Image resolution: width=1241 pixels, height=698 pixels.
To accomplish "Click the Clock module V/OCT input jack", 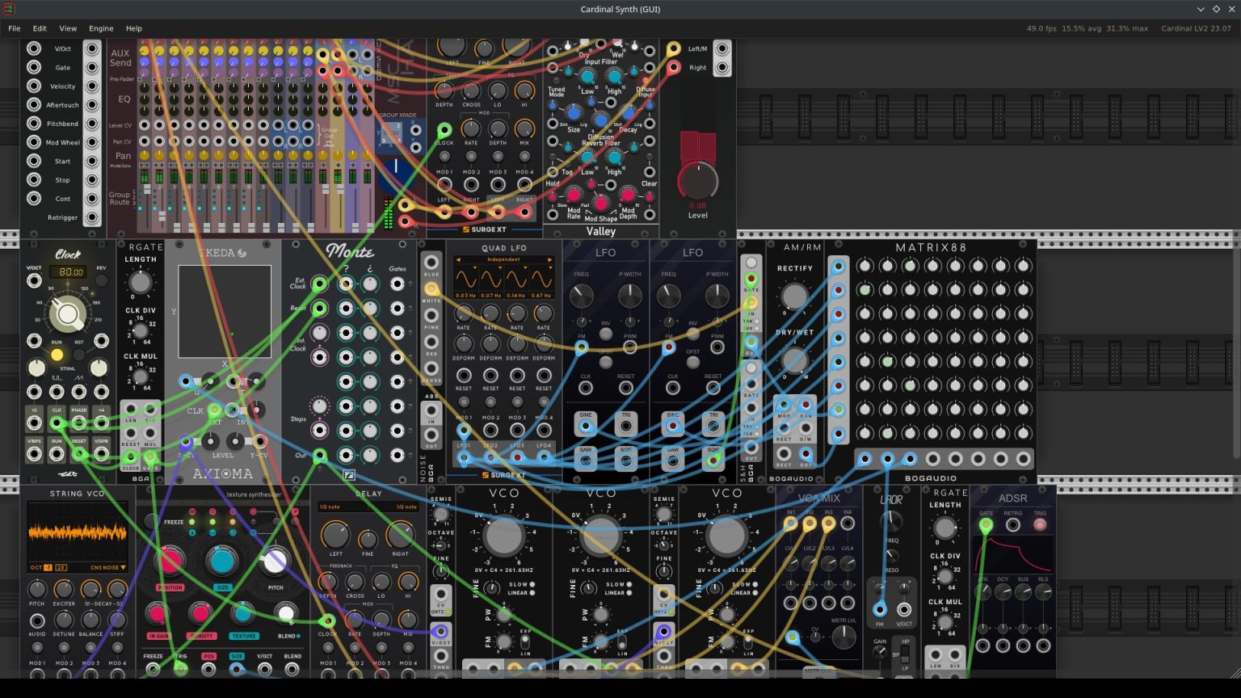I will (x=34, y=281).
